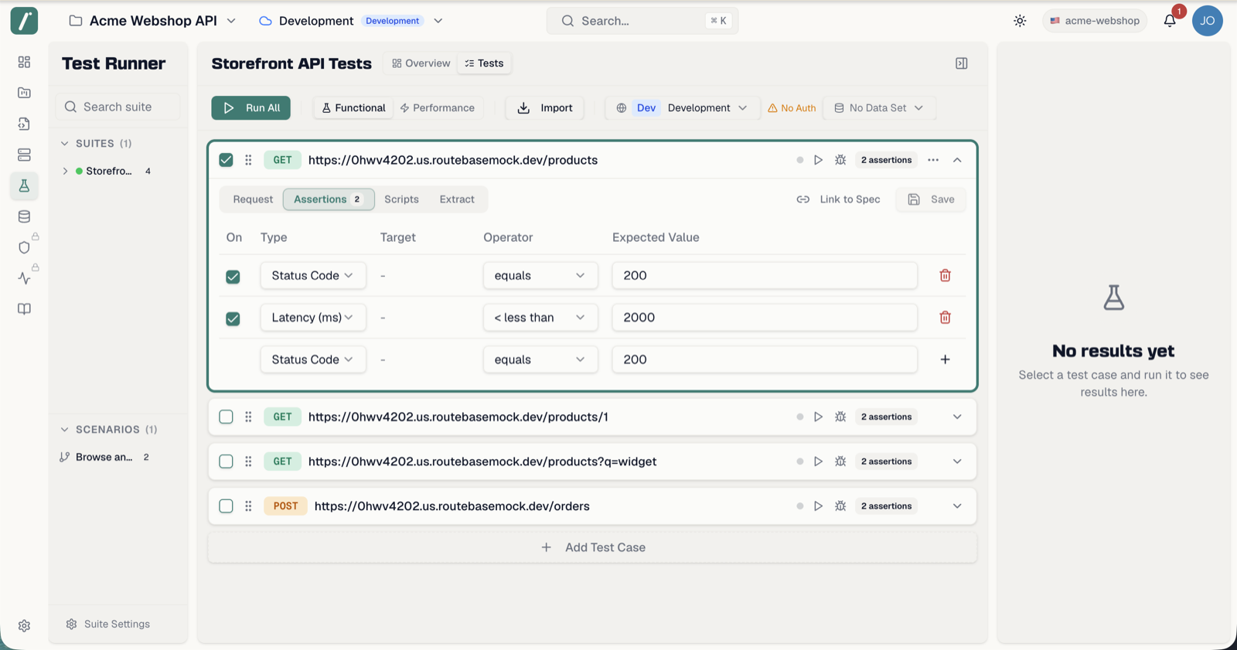The width and height of the screenshot is (1237, 650).
Task: Grab drag handle of POST /orders test
Action: (248, 506)
